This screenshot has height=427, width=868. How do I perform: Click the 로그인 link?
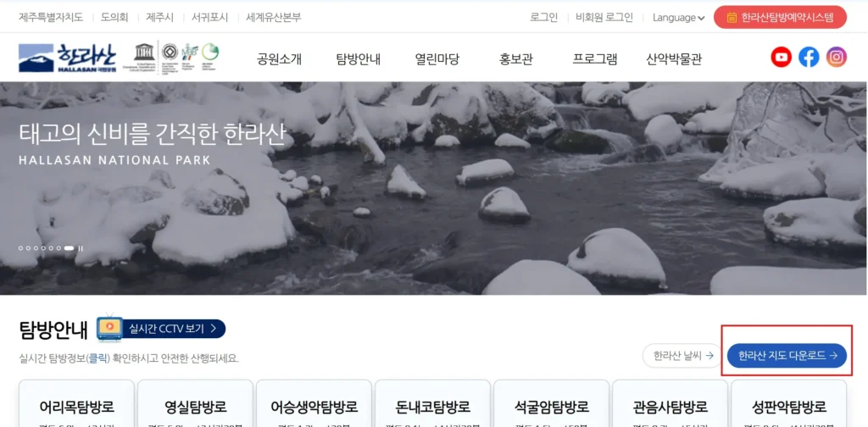tap(543, 18)
